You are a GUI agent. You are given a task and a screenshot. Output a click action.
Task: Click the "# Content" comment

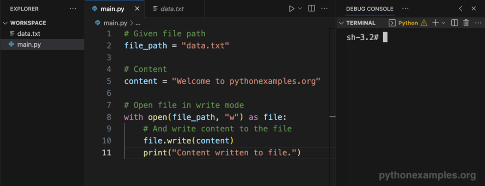(x=145, y=69)
